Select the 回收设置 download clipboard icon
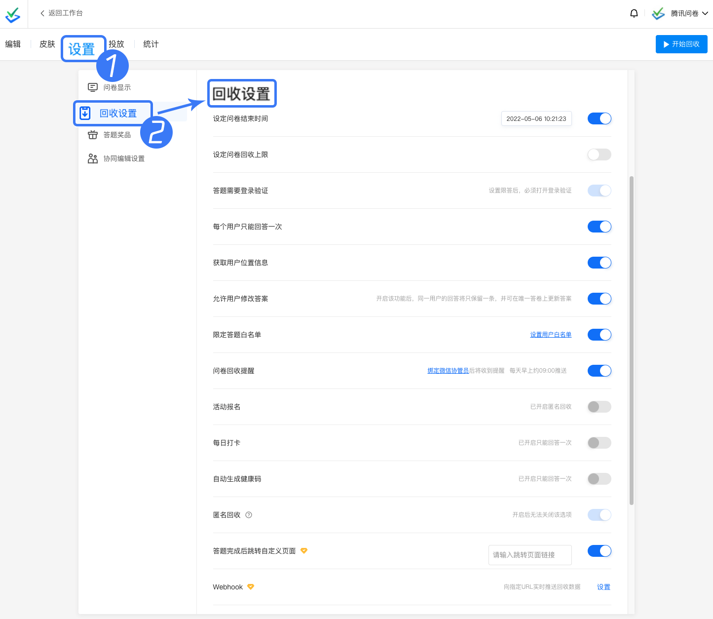 [85, 113]
